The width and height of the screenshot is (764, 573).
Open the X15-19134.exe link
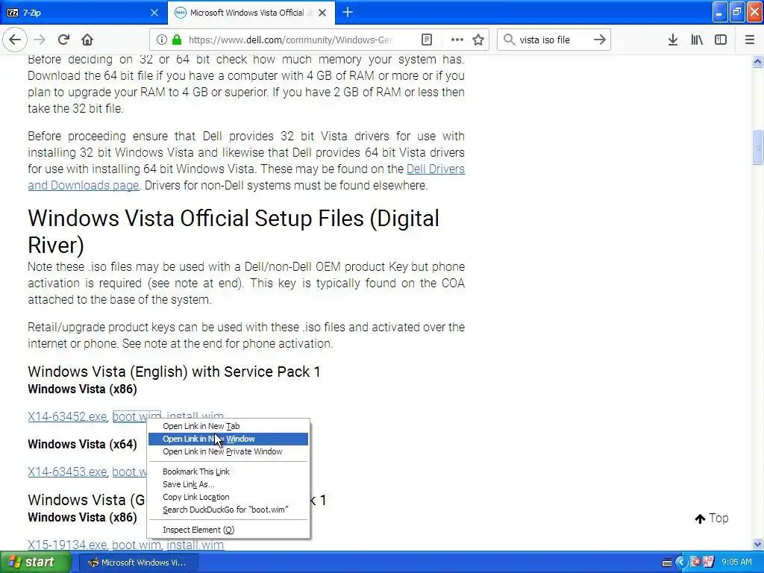[67, 544]
